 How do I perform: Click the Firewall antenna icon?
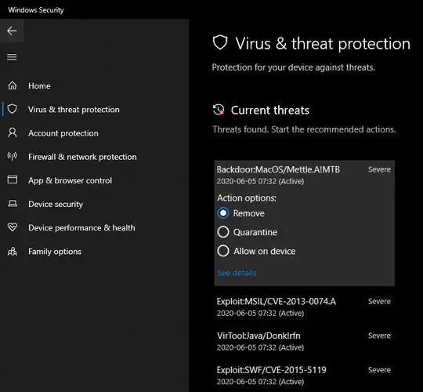[x=12, y=156]
